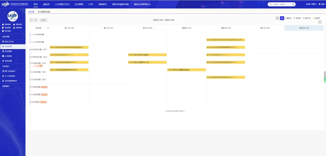Open the 通讯录 top menu
The image size is (326, 156).
pos(46,4)
